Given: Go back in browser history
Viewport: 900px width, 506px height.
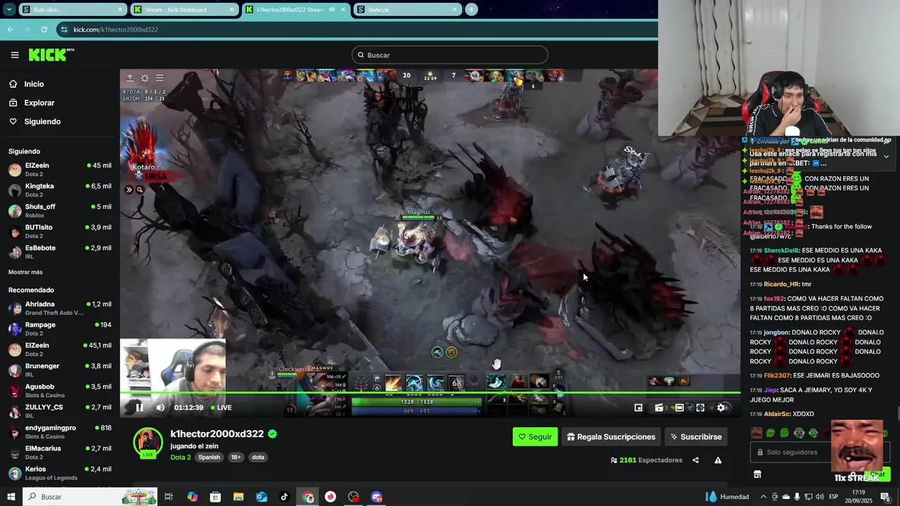Looking at the screenshot, I should pos(10,30).
